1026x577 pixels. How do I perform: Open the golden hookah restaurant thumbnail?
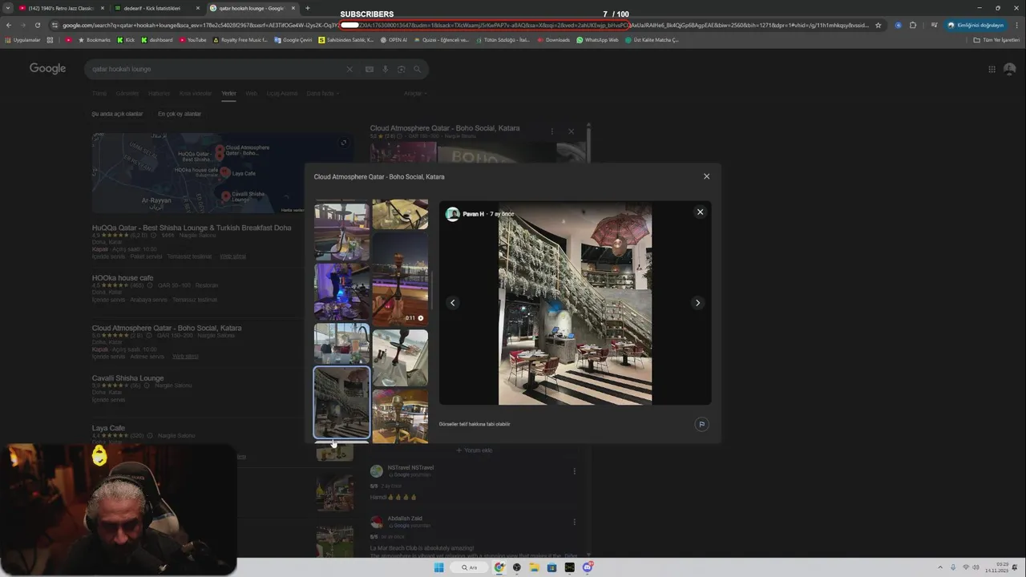click(400, 416)
